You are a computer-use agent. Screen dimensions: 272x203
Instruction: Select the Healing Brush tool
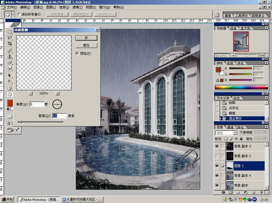point(10,51)
